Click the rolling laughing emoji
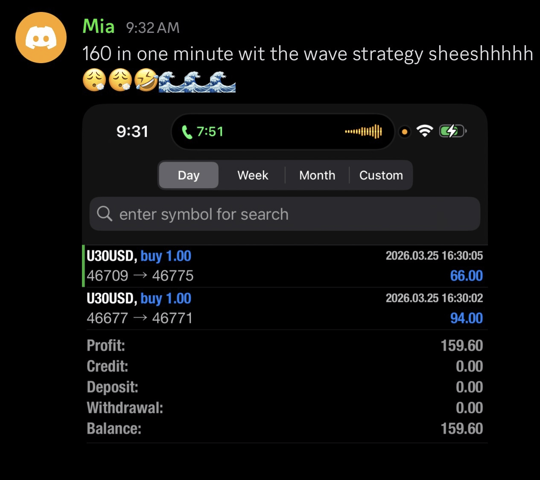Image resolution: width=540 pixels, height=480 pixels. (x=146, y=80)
